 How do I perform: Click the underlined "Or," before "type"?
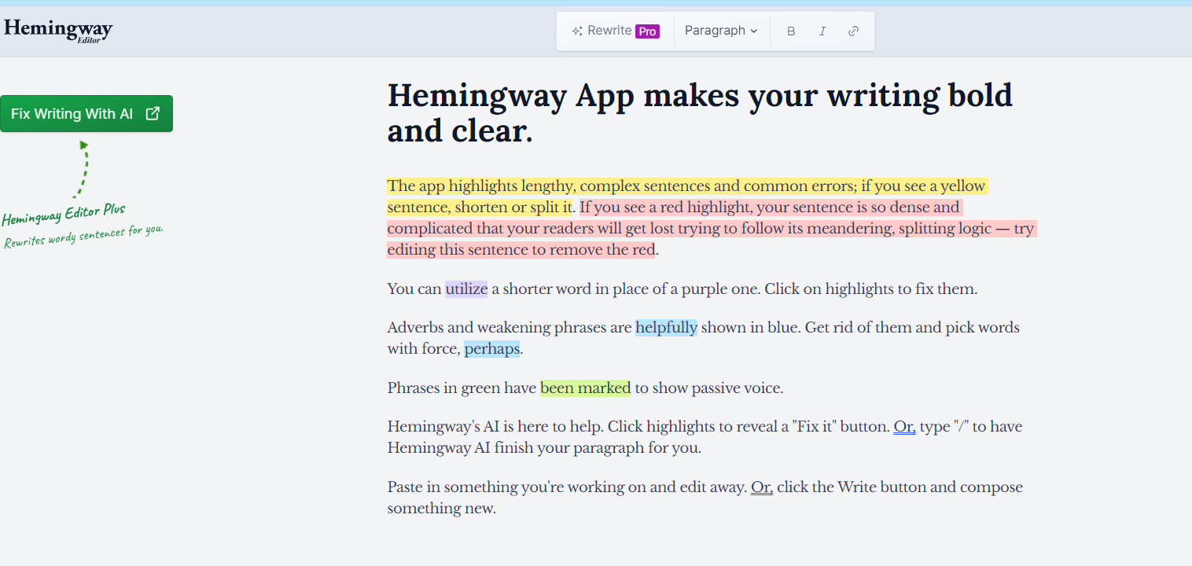click(904, 427)
